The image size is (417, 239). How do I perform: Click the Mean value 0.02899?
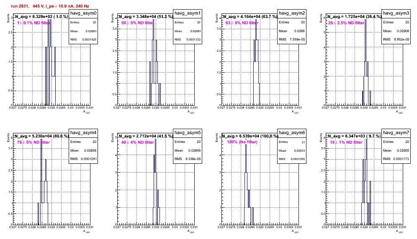tap(194, 150)
